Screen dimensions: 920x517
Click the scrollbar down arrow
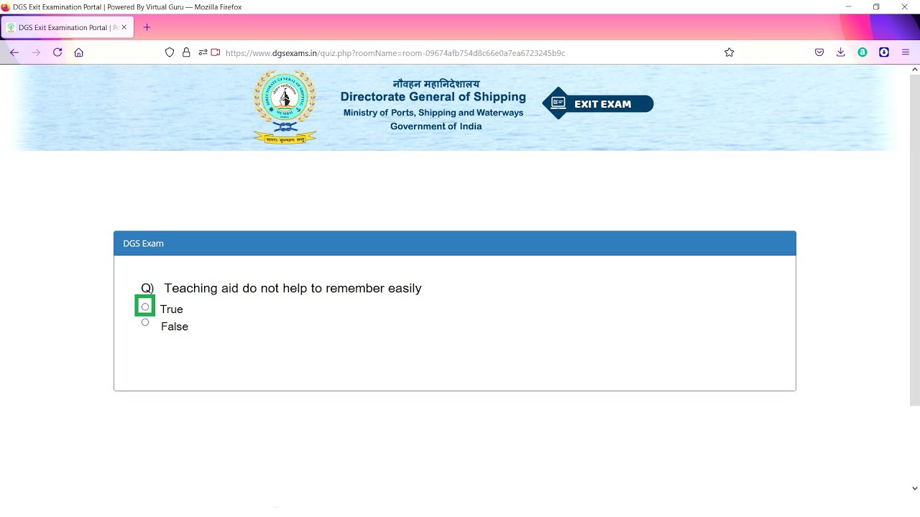coord(915,488)
